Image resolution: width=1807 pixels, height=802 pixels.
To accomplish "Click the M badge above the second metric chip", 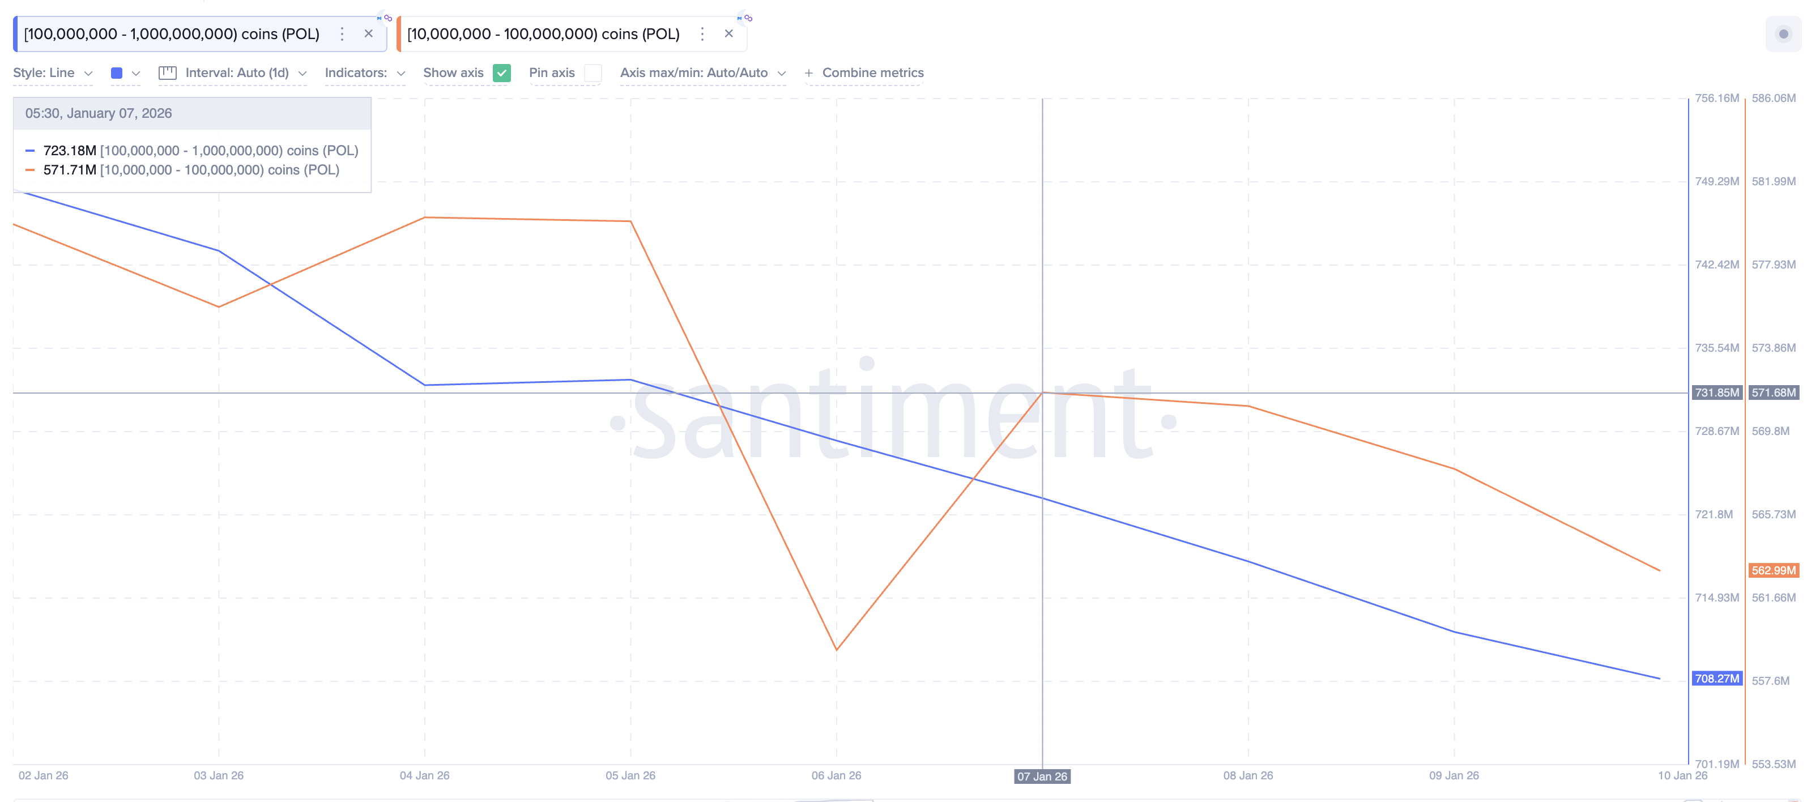I will click(x=741, y=18).
